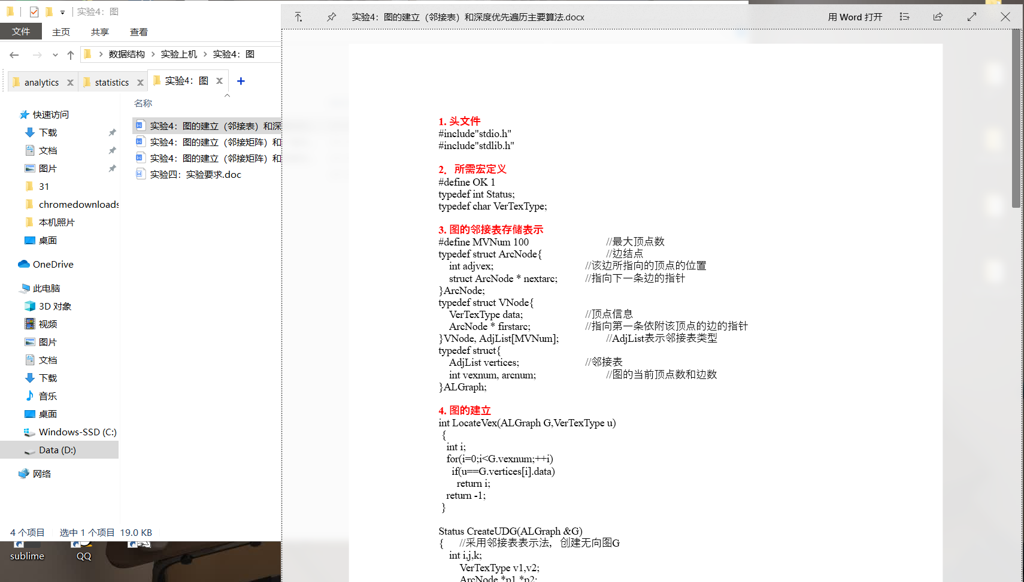
Task: Open the Windows-SSD (C:) drive
Action: point(77,432)
